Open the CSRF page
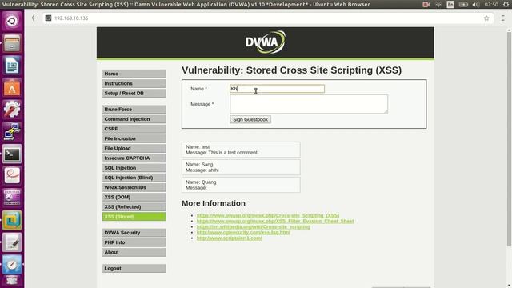This screenshot has width=512, height=288. tap(134, 129)
